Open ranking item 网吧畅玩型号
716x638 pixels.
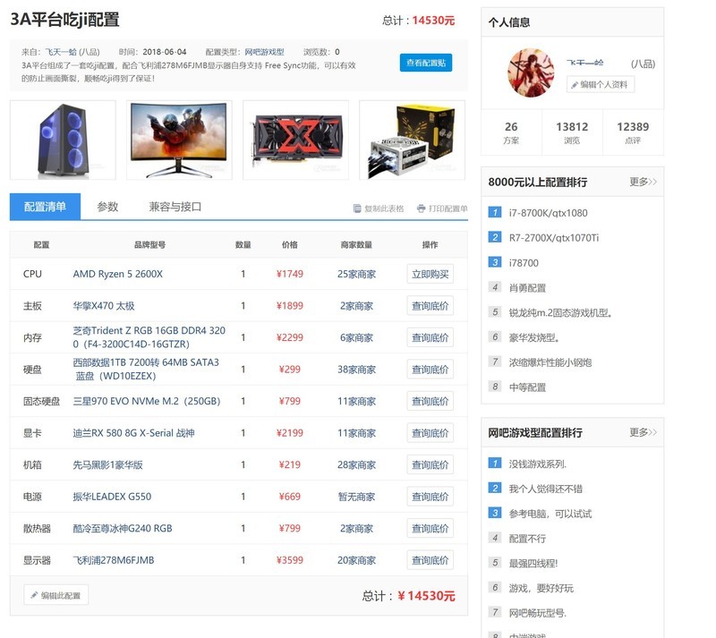click(538, 613)
